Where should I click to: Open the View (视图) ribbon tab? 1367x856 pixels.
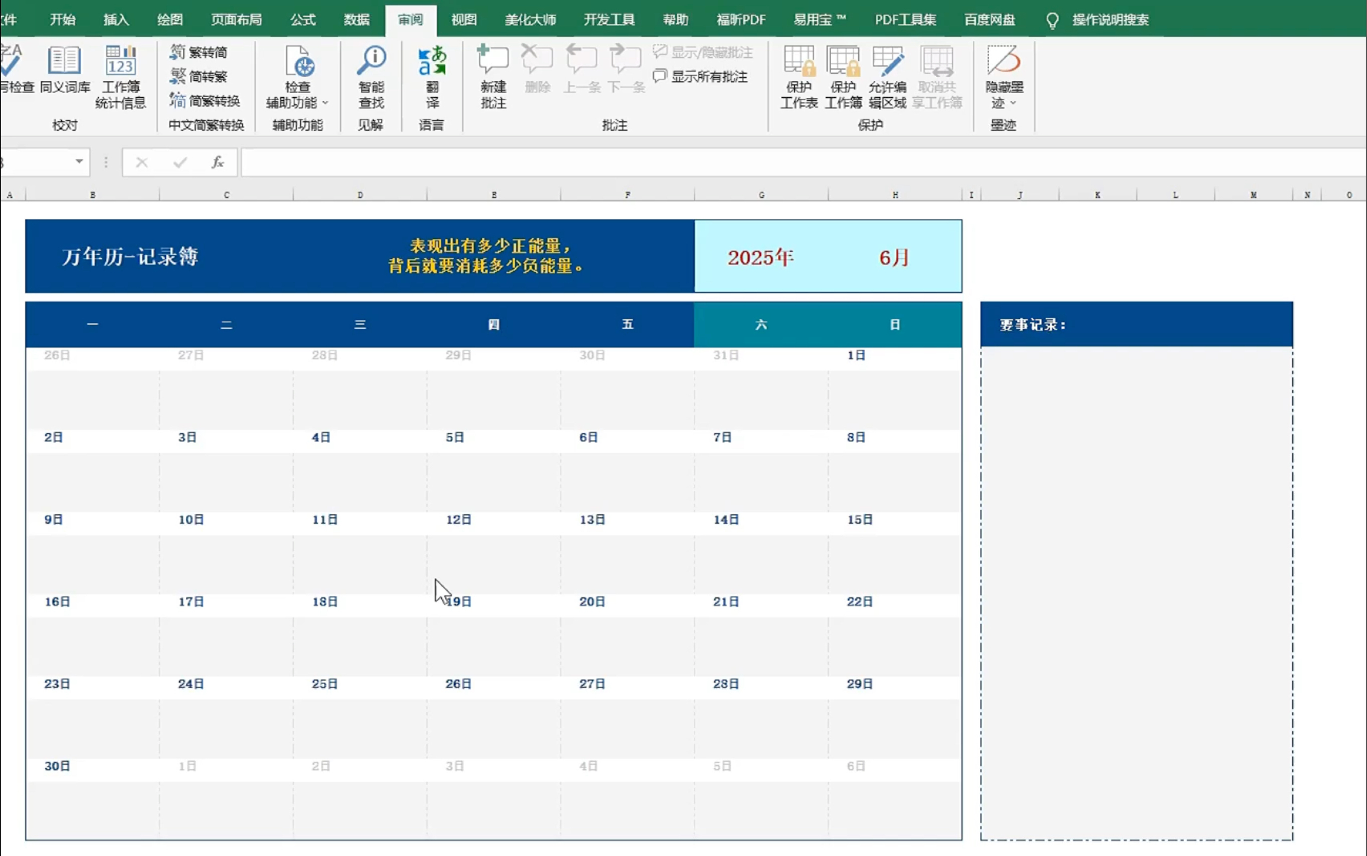(464, 20)
